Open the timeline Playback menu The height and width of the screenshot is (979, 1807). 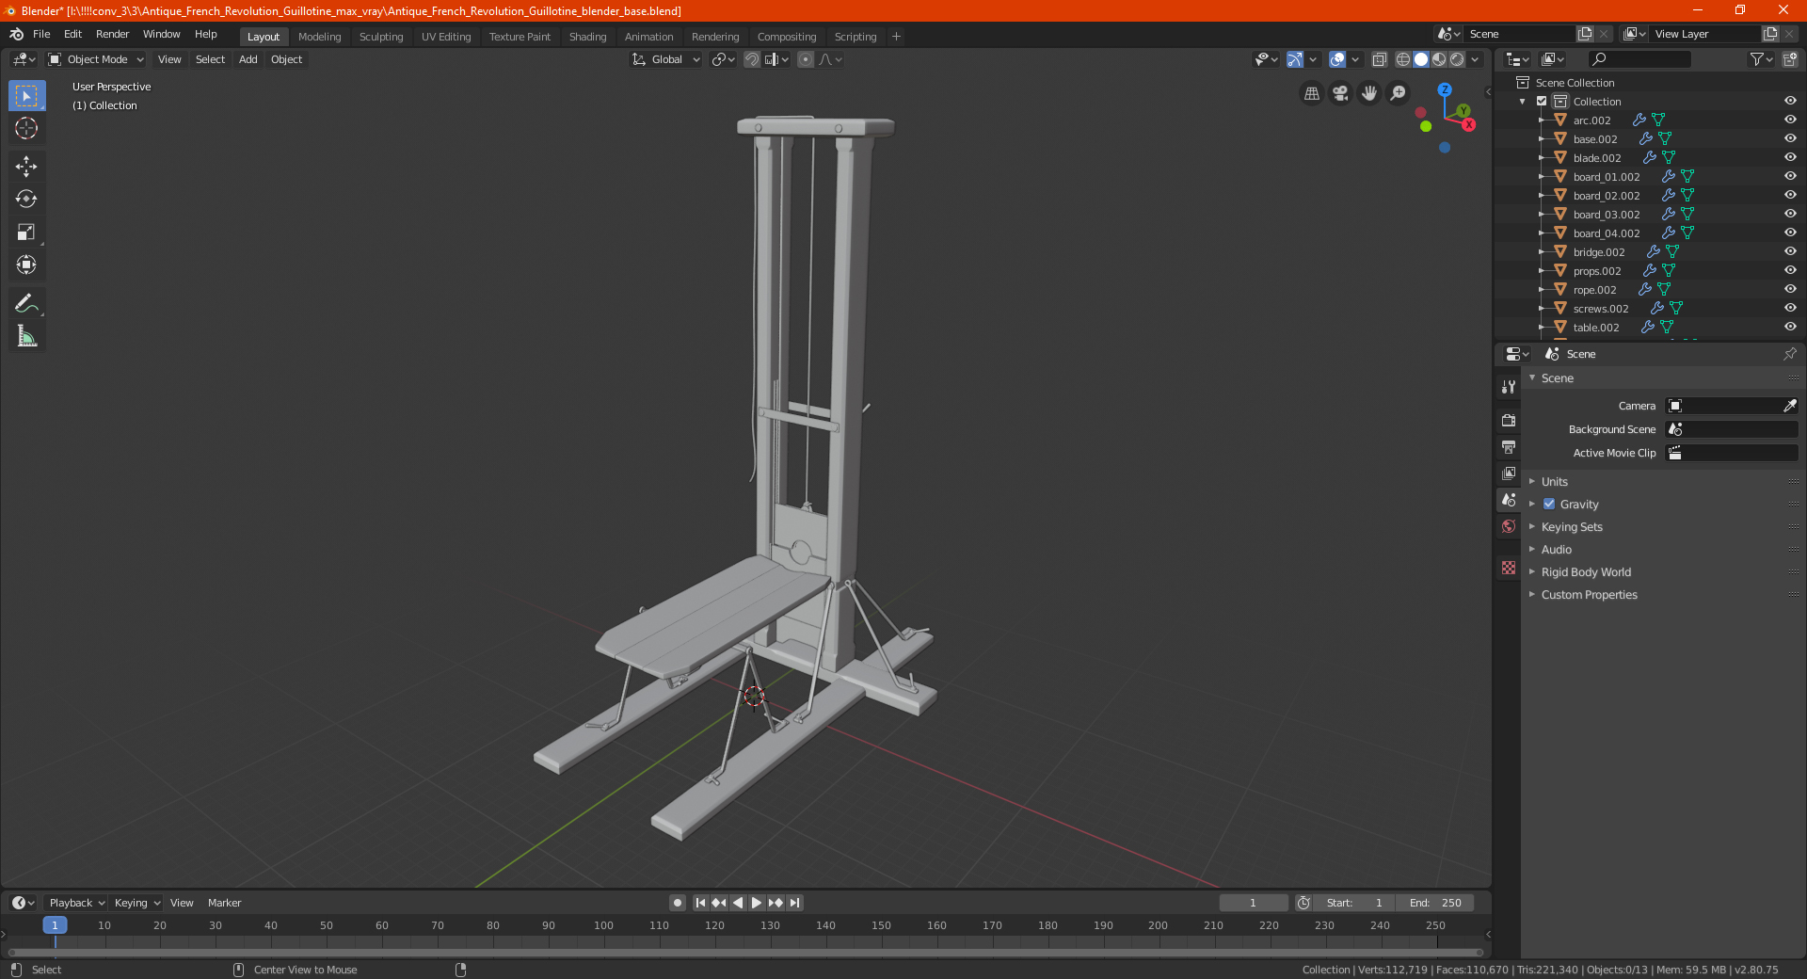(x=76, y=903)
